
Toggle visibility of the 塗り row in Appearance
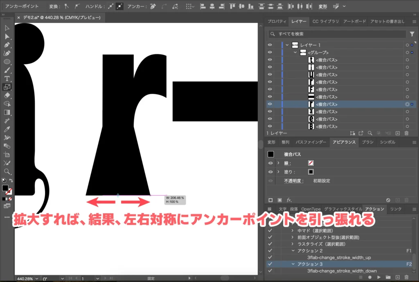270,171
